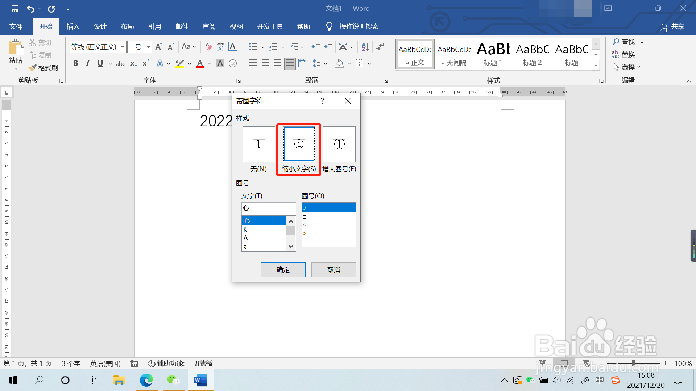Image resolution: width=696 pixels, height=391 pixels.
Task: Expand the font name combo box
Action: (x=123, y=47)
